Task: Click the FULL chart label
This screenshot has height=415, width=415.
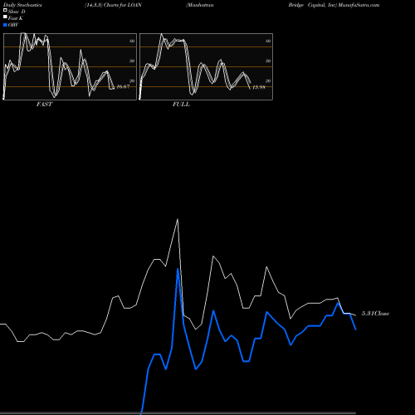Action: 181,105
